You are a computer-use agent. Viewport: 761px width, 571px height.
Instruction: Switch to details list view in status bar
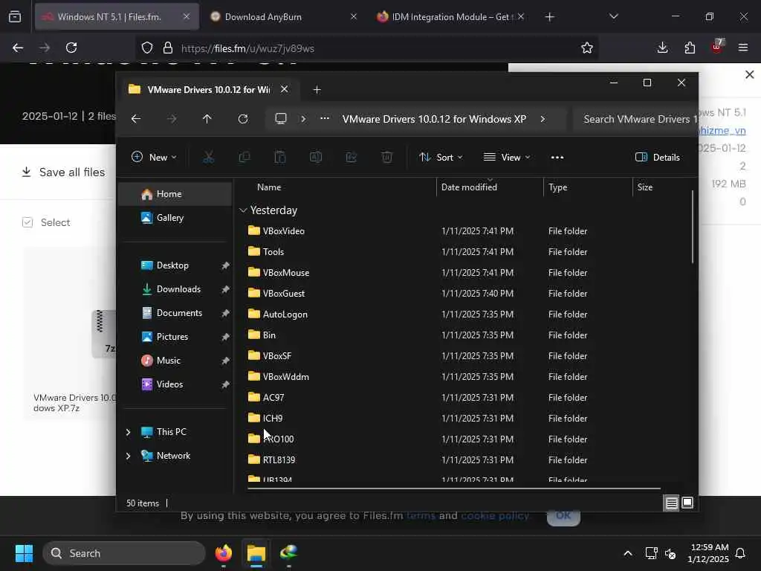pyautogui.click(x=671, y=503)
